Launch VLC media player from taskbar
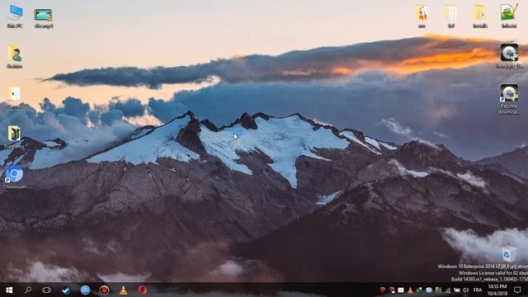Viewport: 528px width, 297px height. [123, 290]
